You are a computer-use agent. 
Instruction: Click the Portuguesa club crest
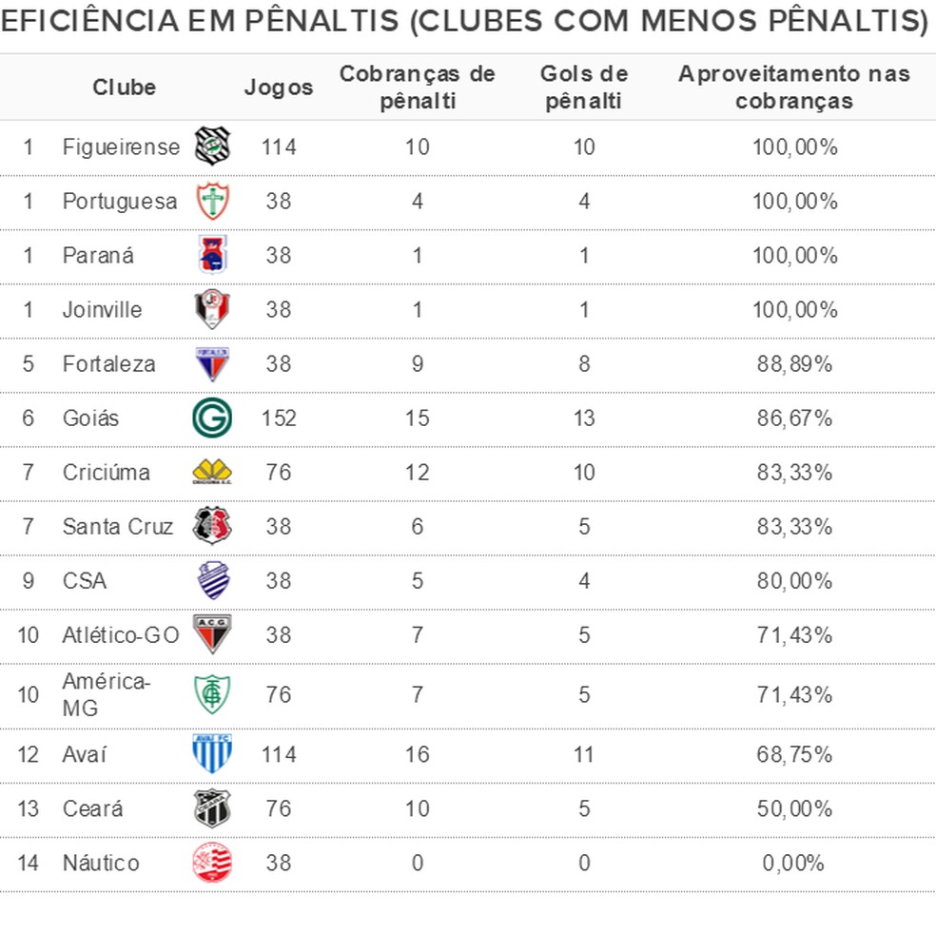(x=212, y=201)
